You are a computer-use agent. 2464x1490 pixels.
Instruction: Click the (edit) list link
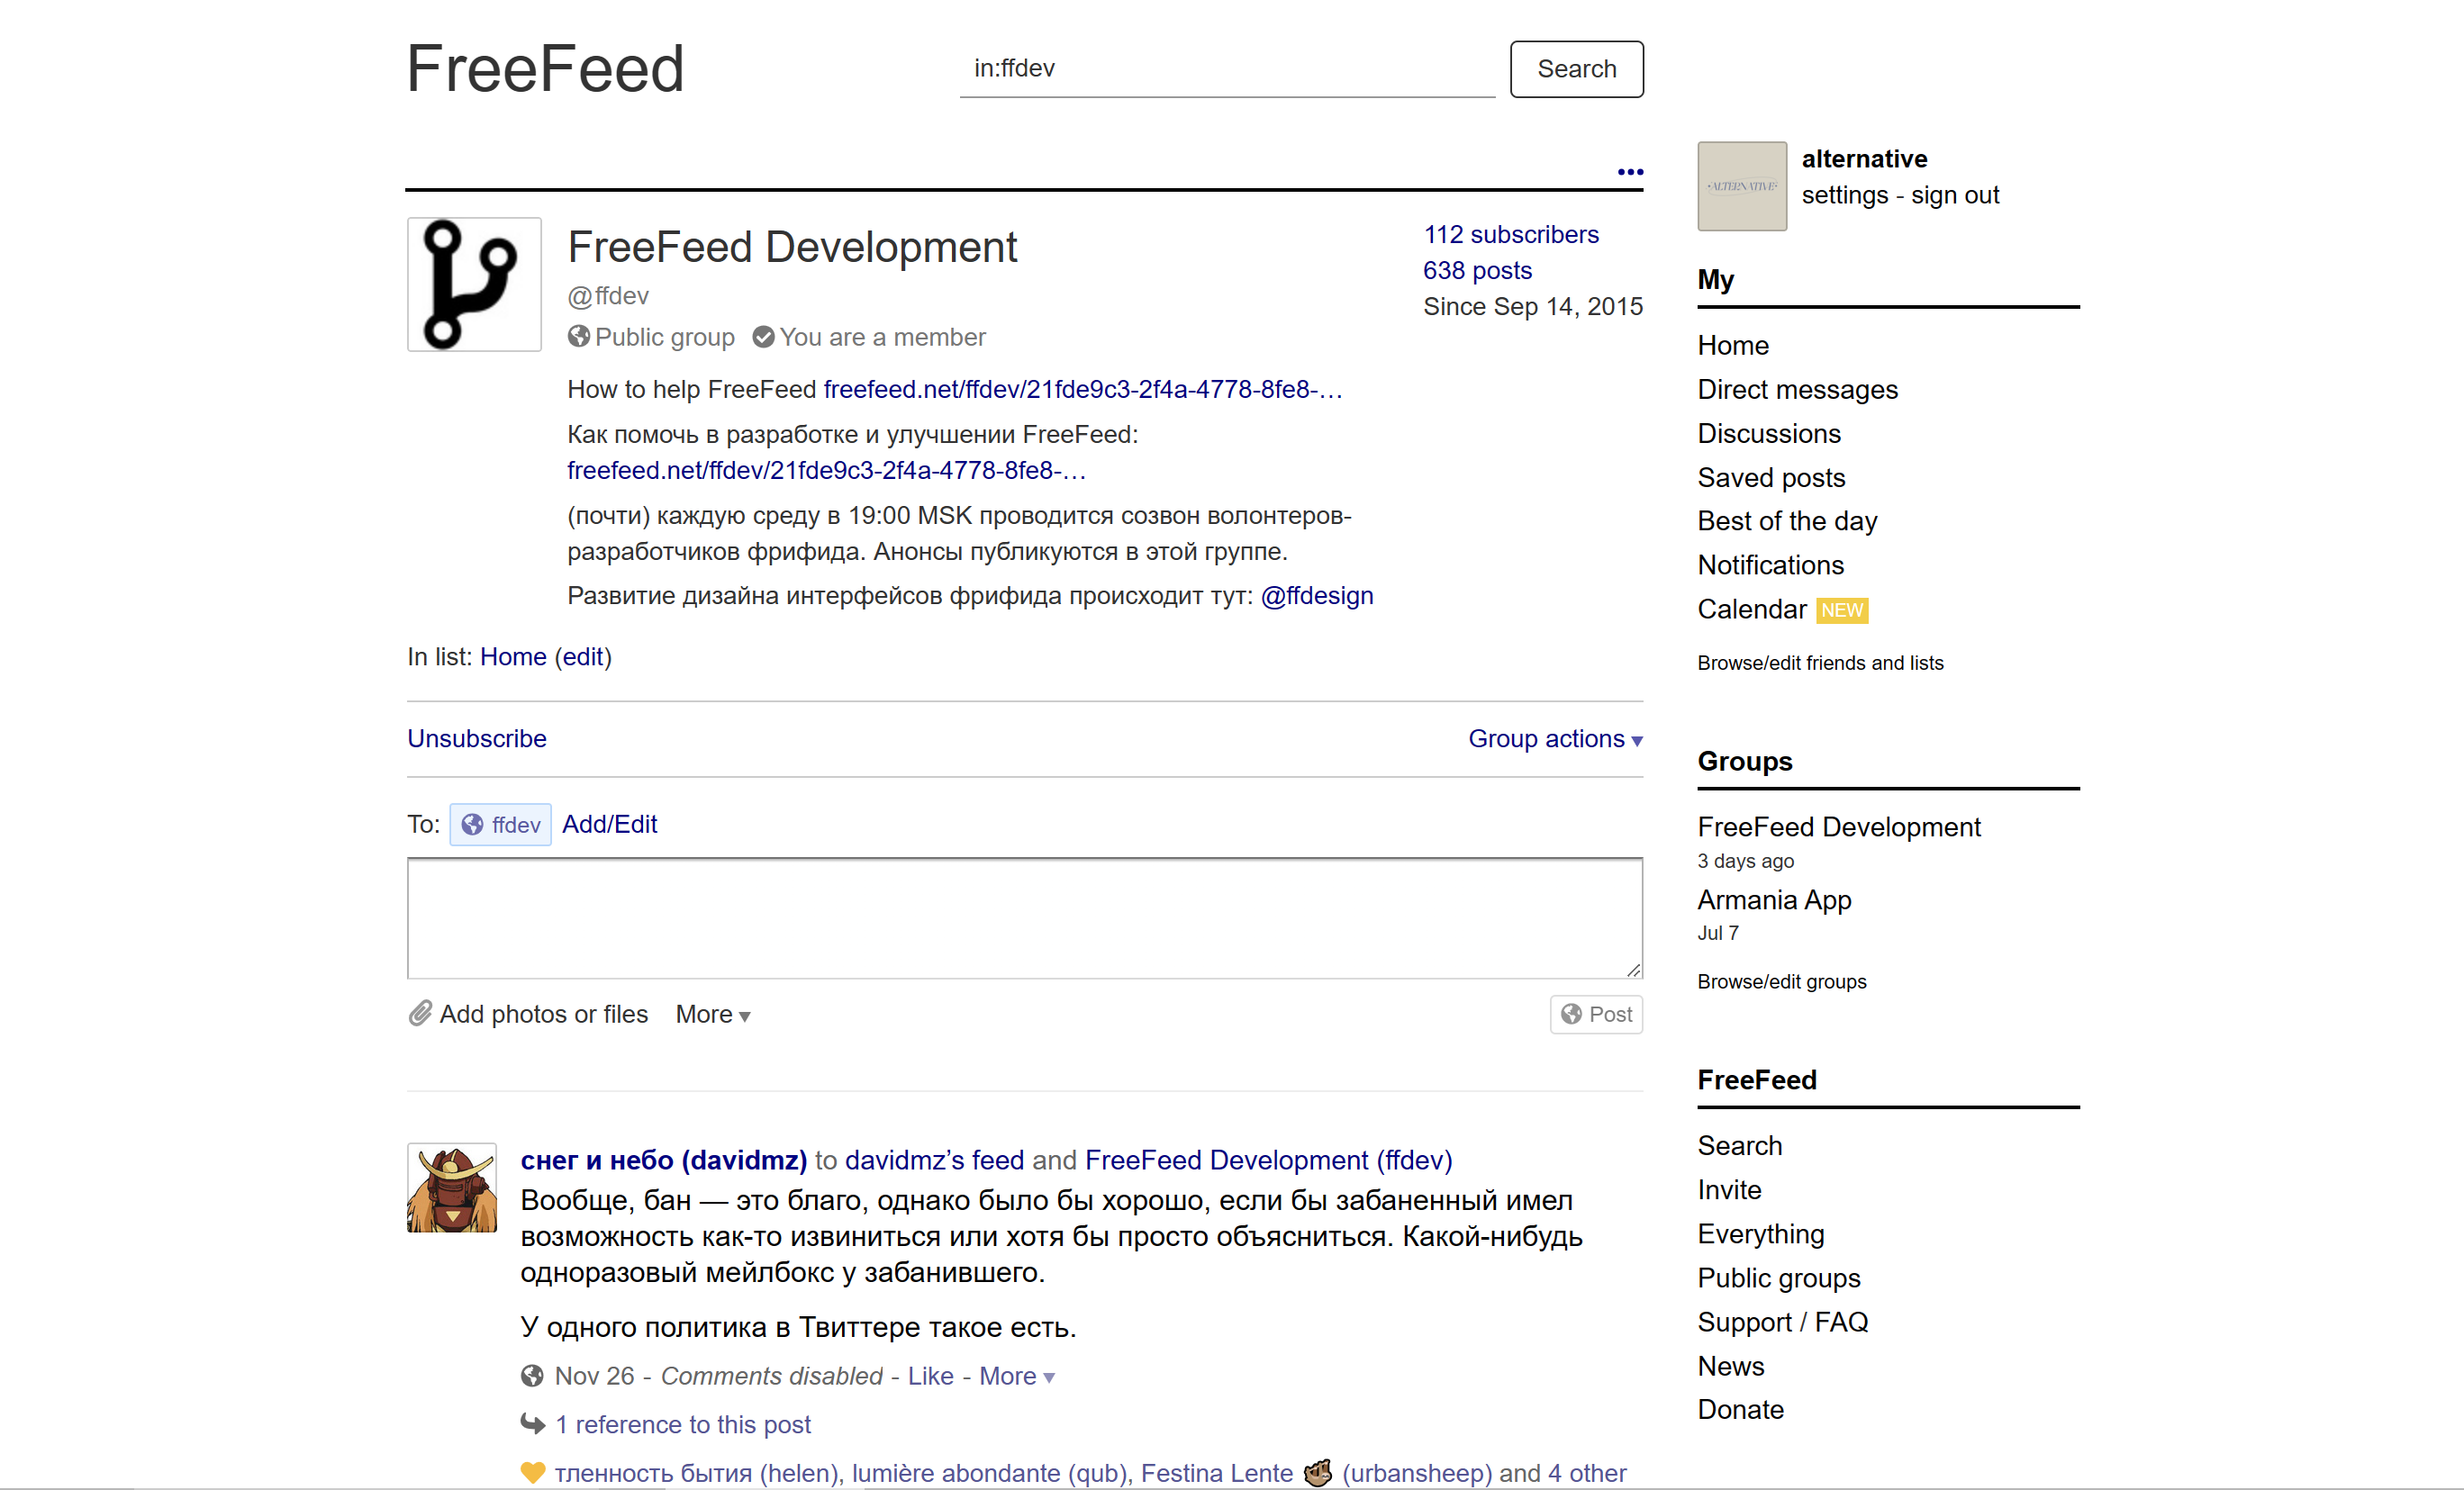tap(583, 657)
